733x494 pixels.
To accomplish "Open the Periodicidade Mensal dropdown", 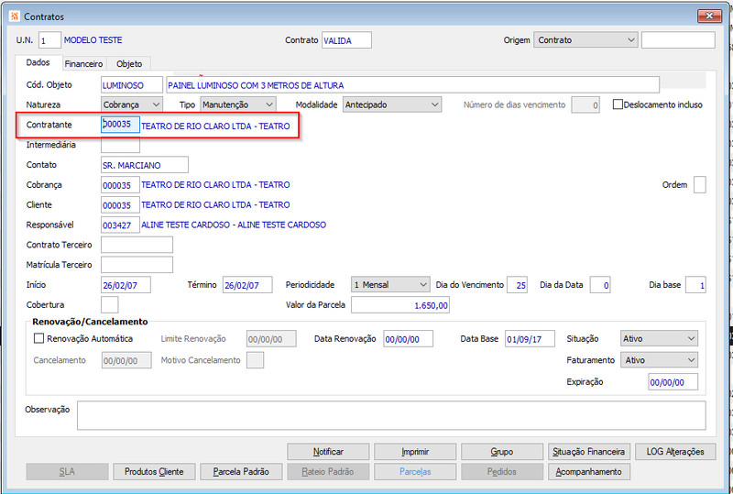I will coord(390,285).
